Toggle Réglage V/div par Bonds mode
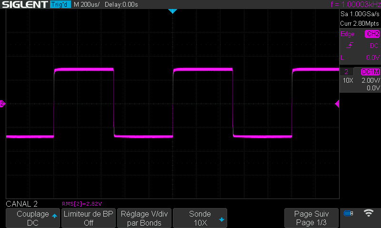Screen dimensions: 381x228 pos(144,218)
